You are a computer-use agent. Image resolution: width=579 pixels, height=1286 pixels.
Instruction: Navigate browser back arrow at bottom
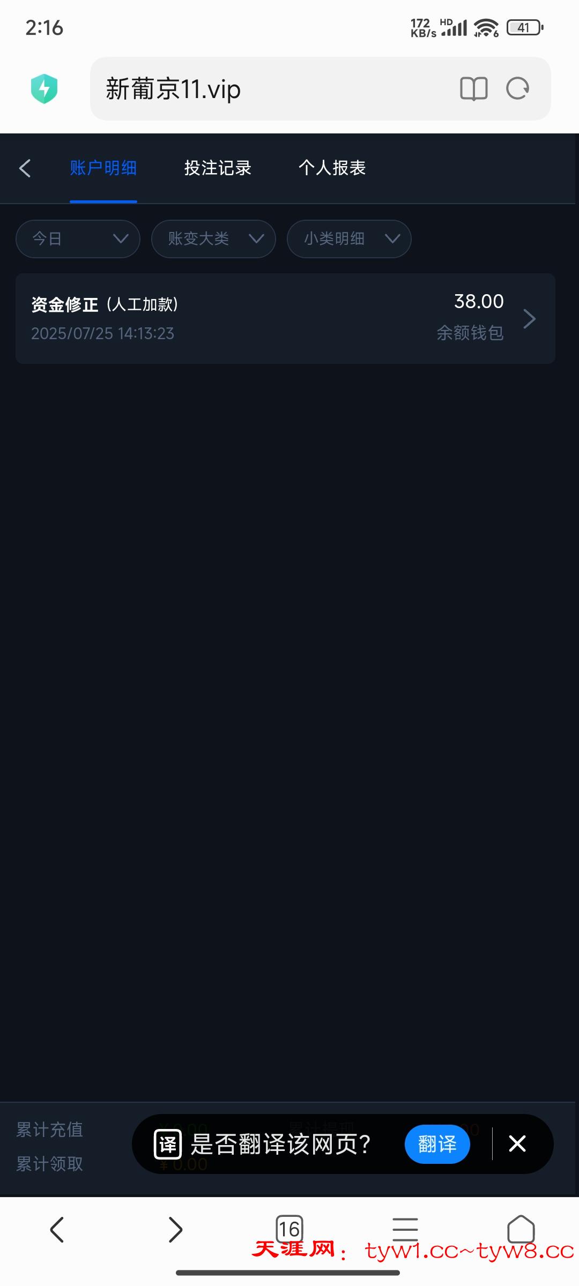pyautogui.click(x=57, y=1229)
